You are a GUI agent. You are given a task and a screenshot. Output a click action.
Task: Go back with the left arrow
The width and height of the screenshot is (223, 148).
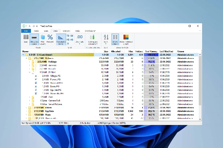30,26
